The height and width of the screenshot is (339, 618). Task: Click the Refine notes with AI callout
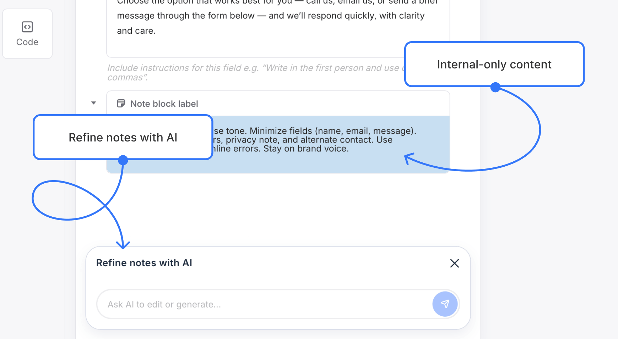click(123, 137)
